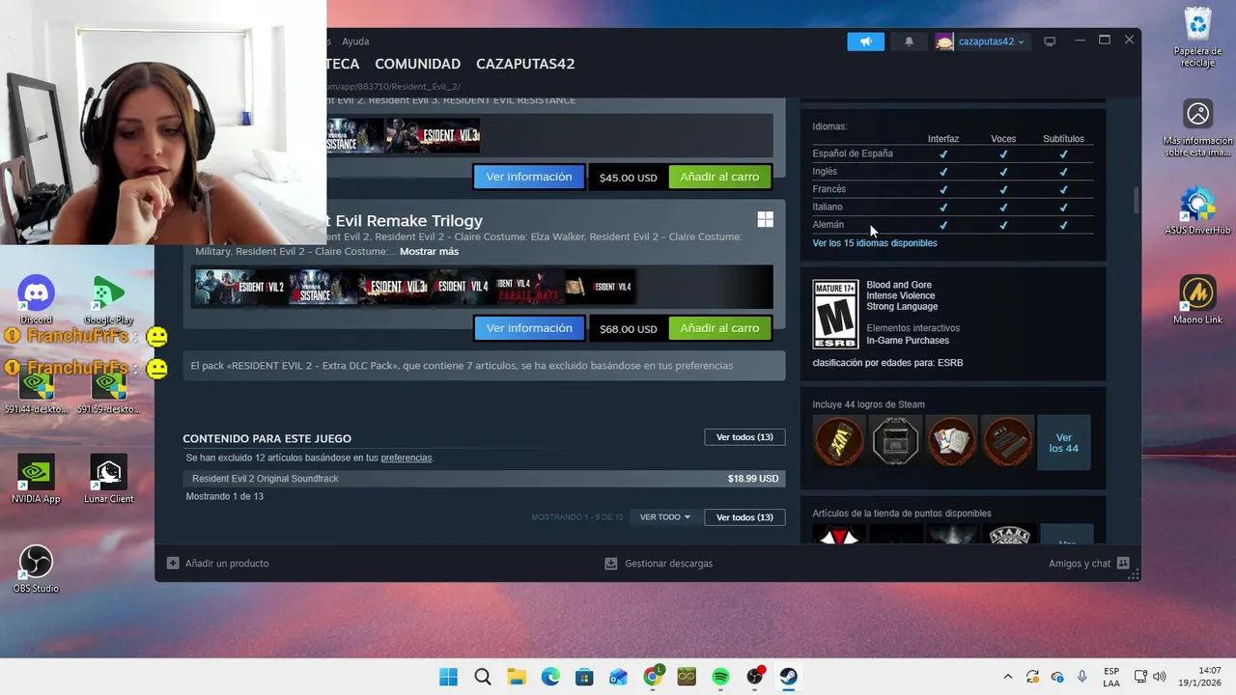Open Google Chrome from the taskbar
Image resolution: width=1236 pixels, height=695 pixels.
pyautogui.click(x=653, y=677)
